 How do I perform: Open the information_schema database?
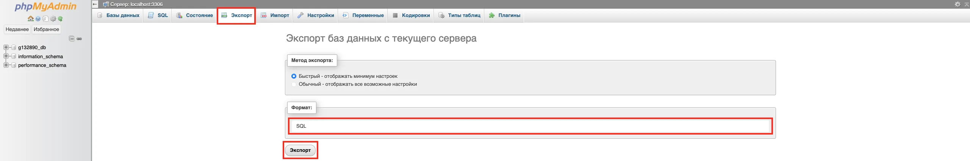[x=41, y=57]
